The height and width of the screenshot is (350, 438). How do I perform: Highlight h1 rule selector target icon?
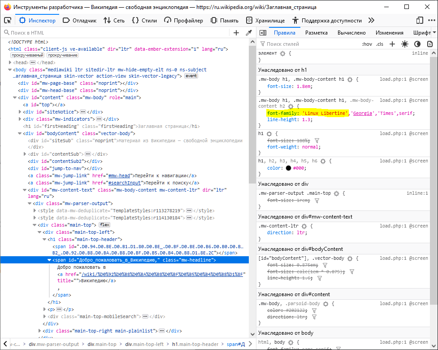click(x=269, y=134)
